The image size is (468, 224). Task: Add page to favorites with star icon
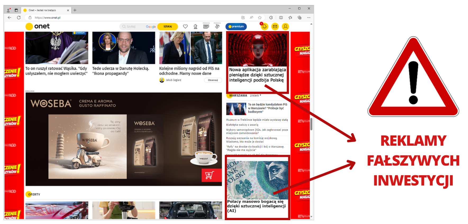click(x=260, y=18)
